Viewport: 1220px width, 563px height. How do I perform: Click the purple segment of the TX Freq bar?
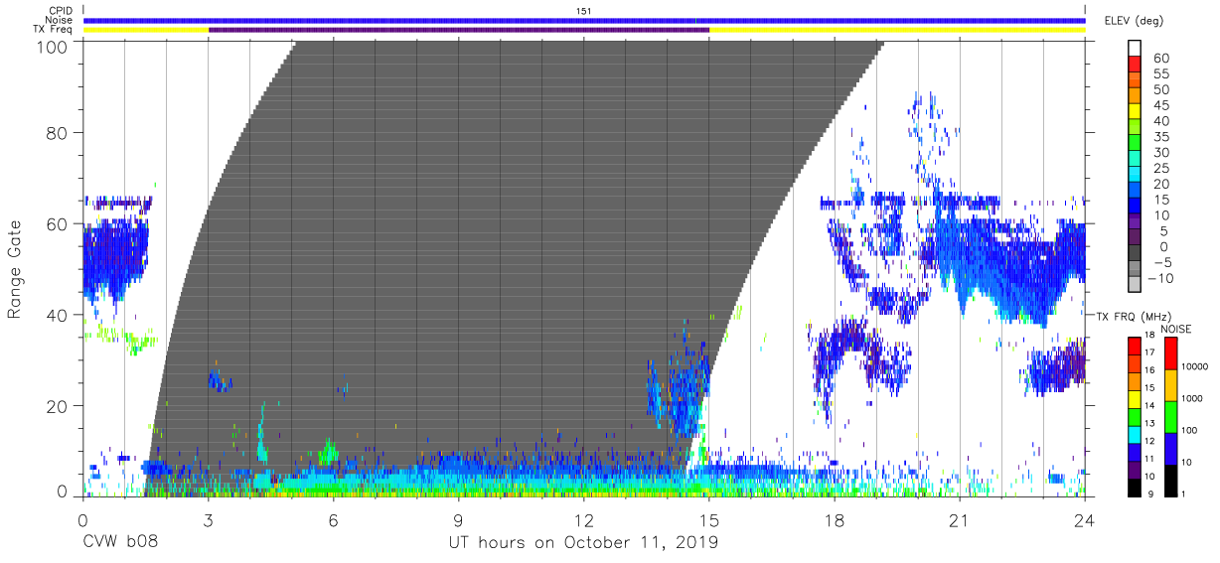click(459, 30)
